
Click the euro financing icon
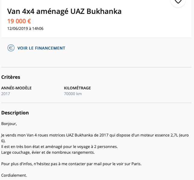tap(11, 48)
